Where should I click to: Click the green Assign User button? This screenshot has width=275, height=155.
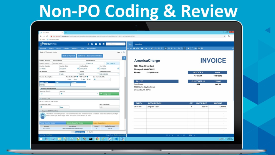coord(109,94)
